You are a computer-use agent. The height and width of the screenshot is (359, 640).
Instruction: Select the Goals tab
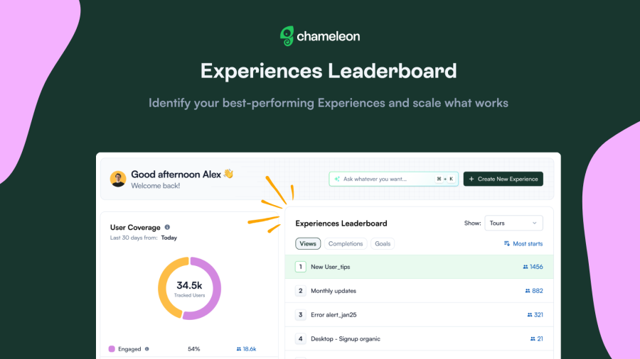tap(383, 243)
